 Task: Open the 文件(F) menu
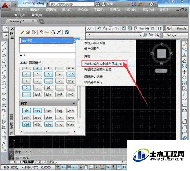pyautogui.click(x=19, y=10)
